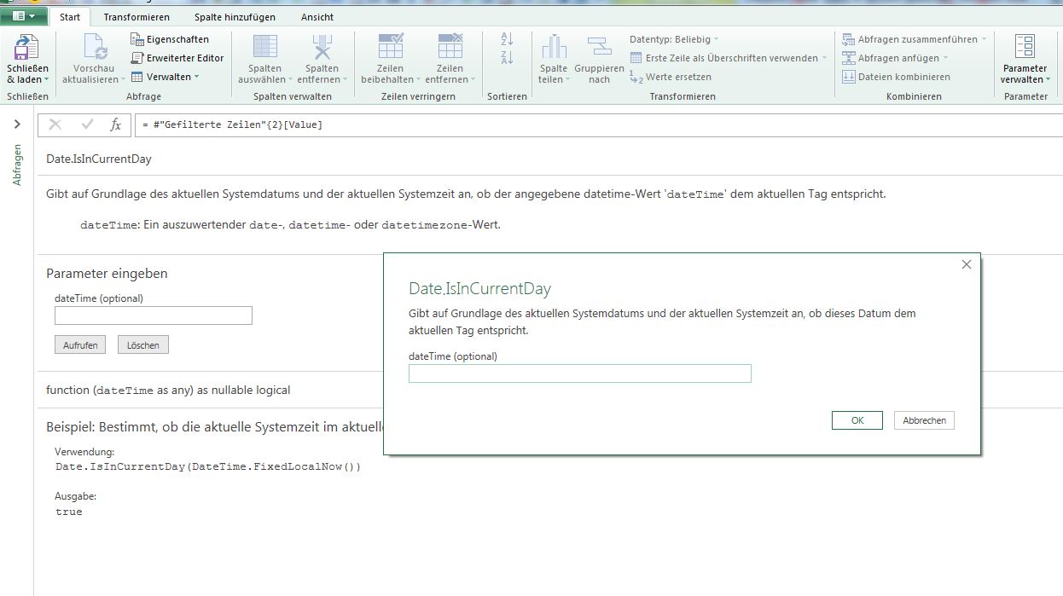Cancel the formula with the X icon
Image resolution: width=1063 pixels, height=596 pixels.
(55, 125)
